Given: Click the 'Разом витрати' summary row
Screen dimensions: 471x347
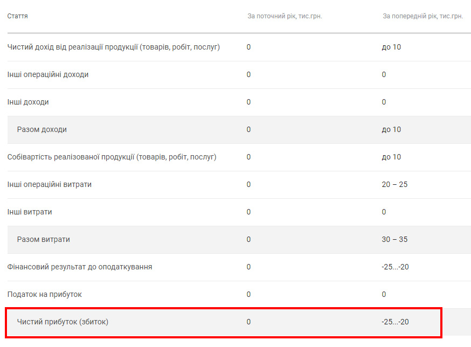Looking at the screenshot, I should pos(44,239).
